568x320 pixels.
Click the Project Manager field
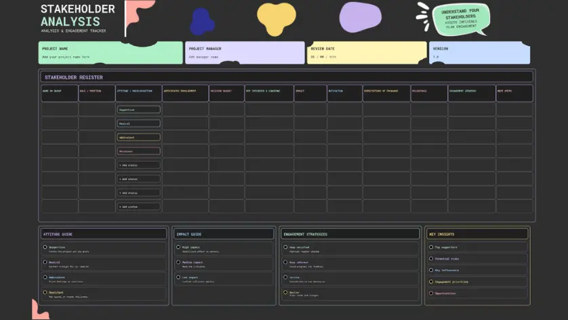(245, 53)
